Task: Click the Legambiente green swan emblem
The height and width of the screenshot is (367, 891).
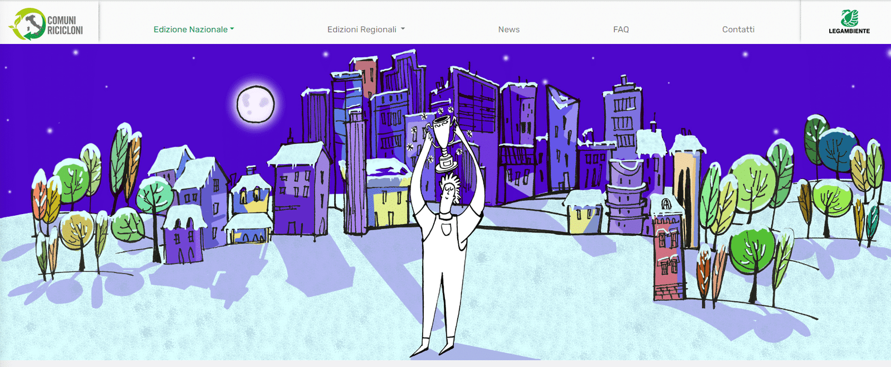Action: [849, 18]
